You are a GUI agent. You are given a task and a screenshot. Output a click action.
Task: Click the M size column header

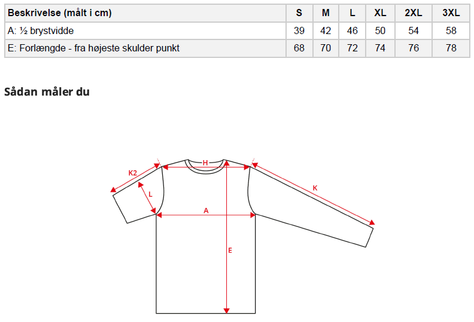(326, 13)
